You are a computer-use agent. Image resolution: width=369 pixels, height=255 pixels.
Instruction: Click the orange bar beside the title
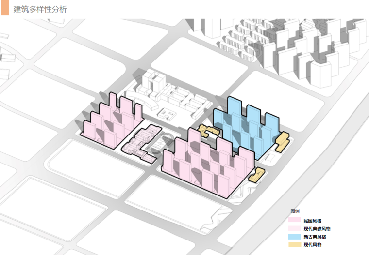coord(5,8)
